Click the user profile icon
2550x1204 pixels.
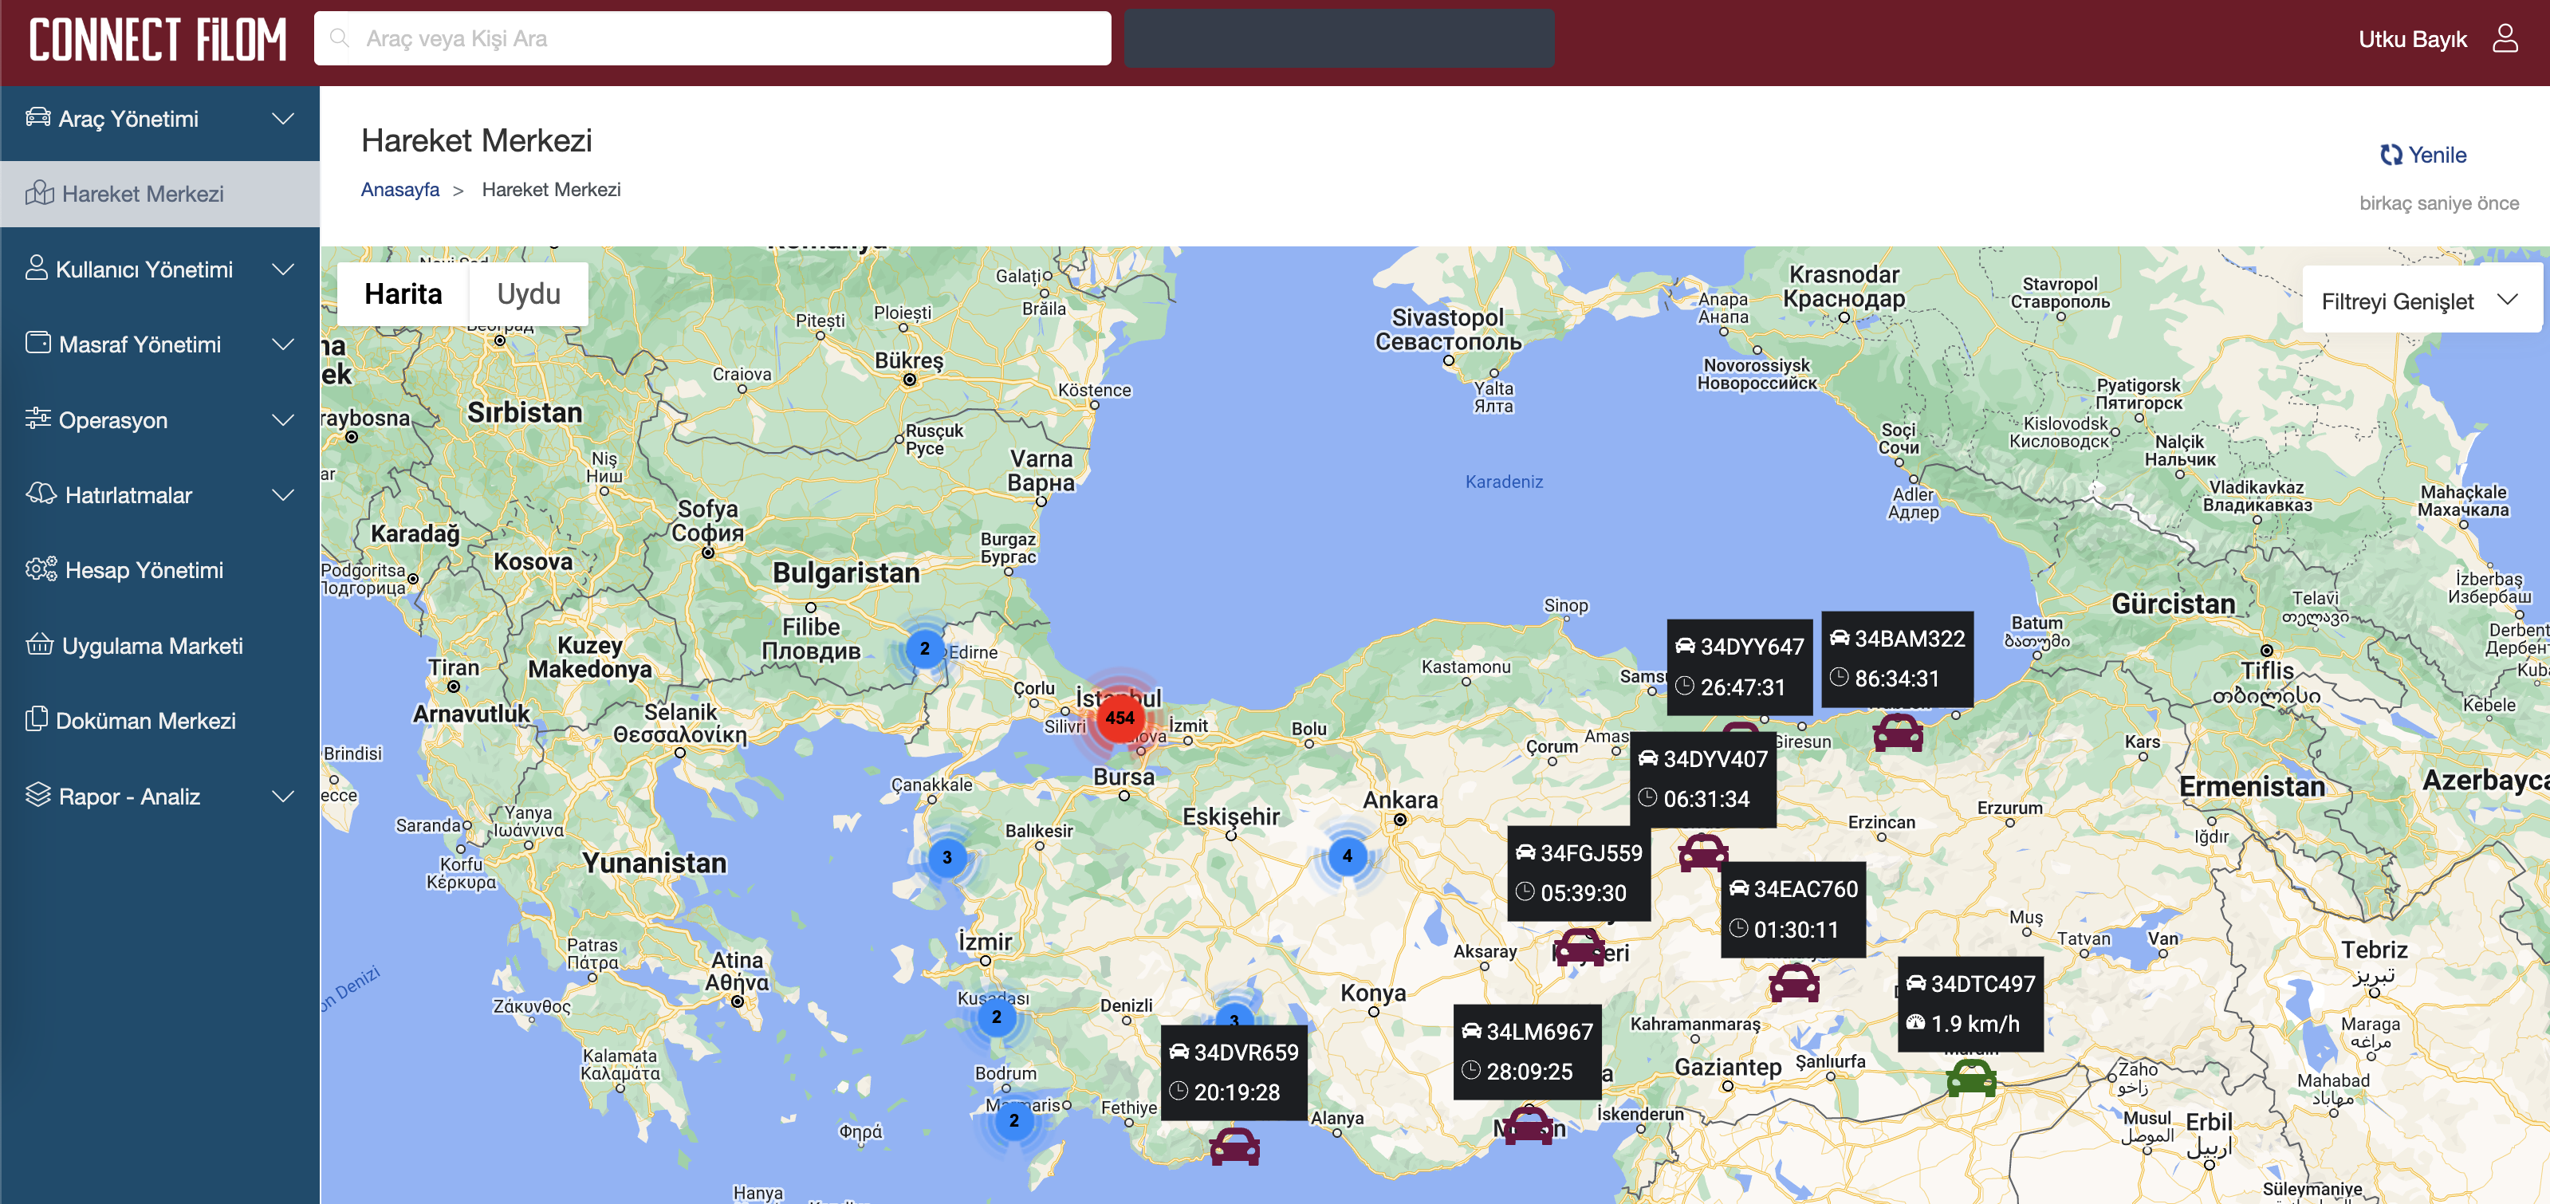(2505, 38)
